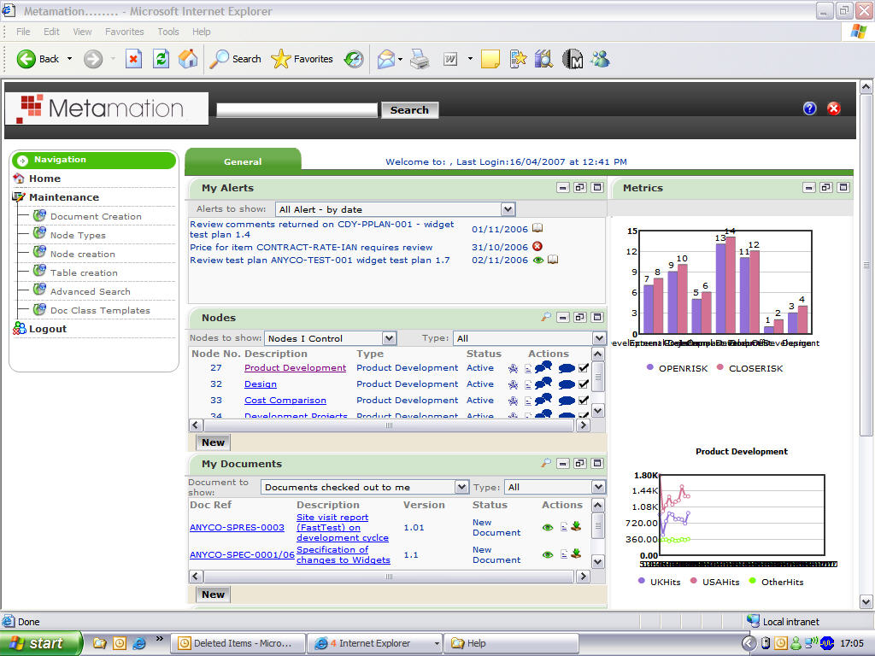Click eye icon for ANYCO-SPEC-0001/06 document

pos(548,554)
